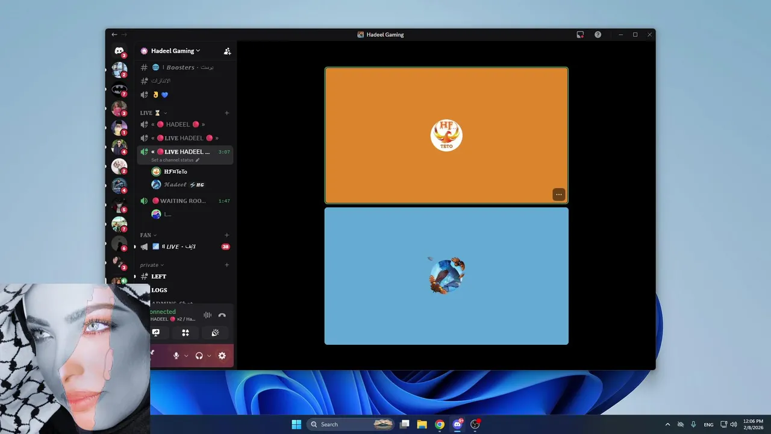This screenshot has width=771, height=434.
Task: Open the Batman logo server
Action: 119,89
